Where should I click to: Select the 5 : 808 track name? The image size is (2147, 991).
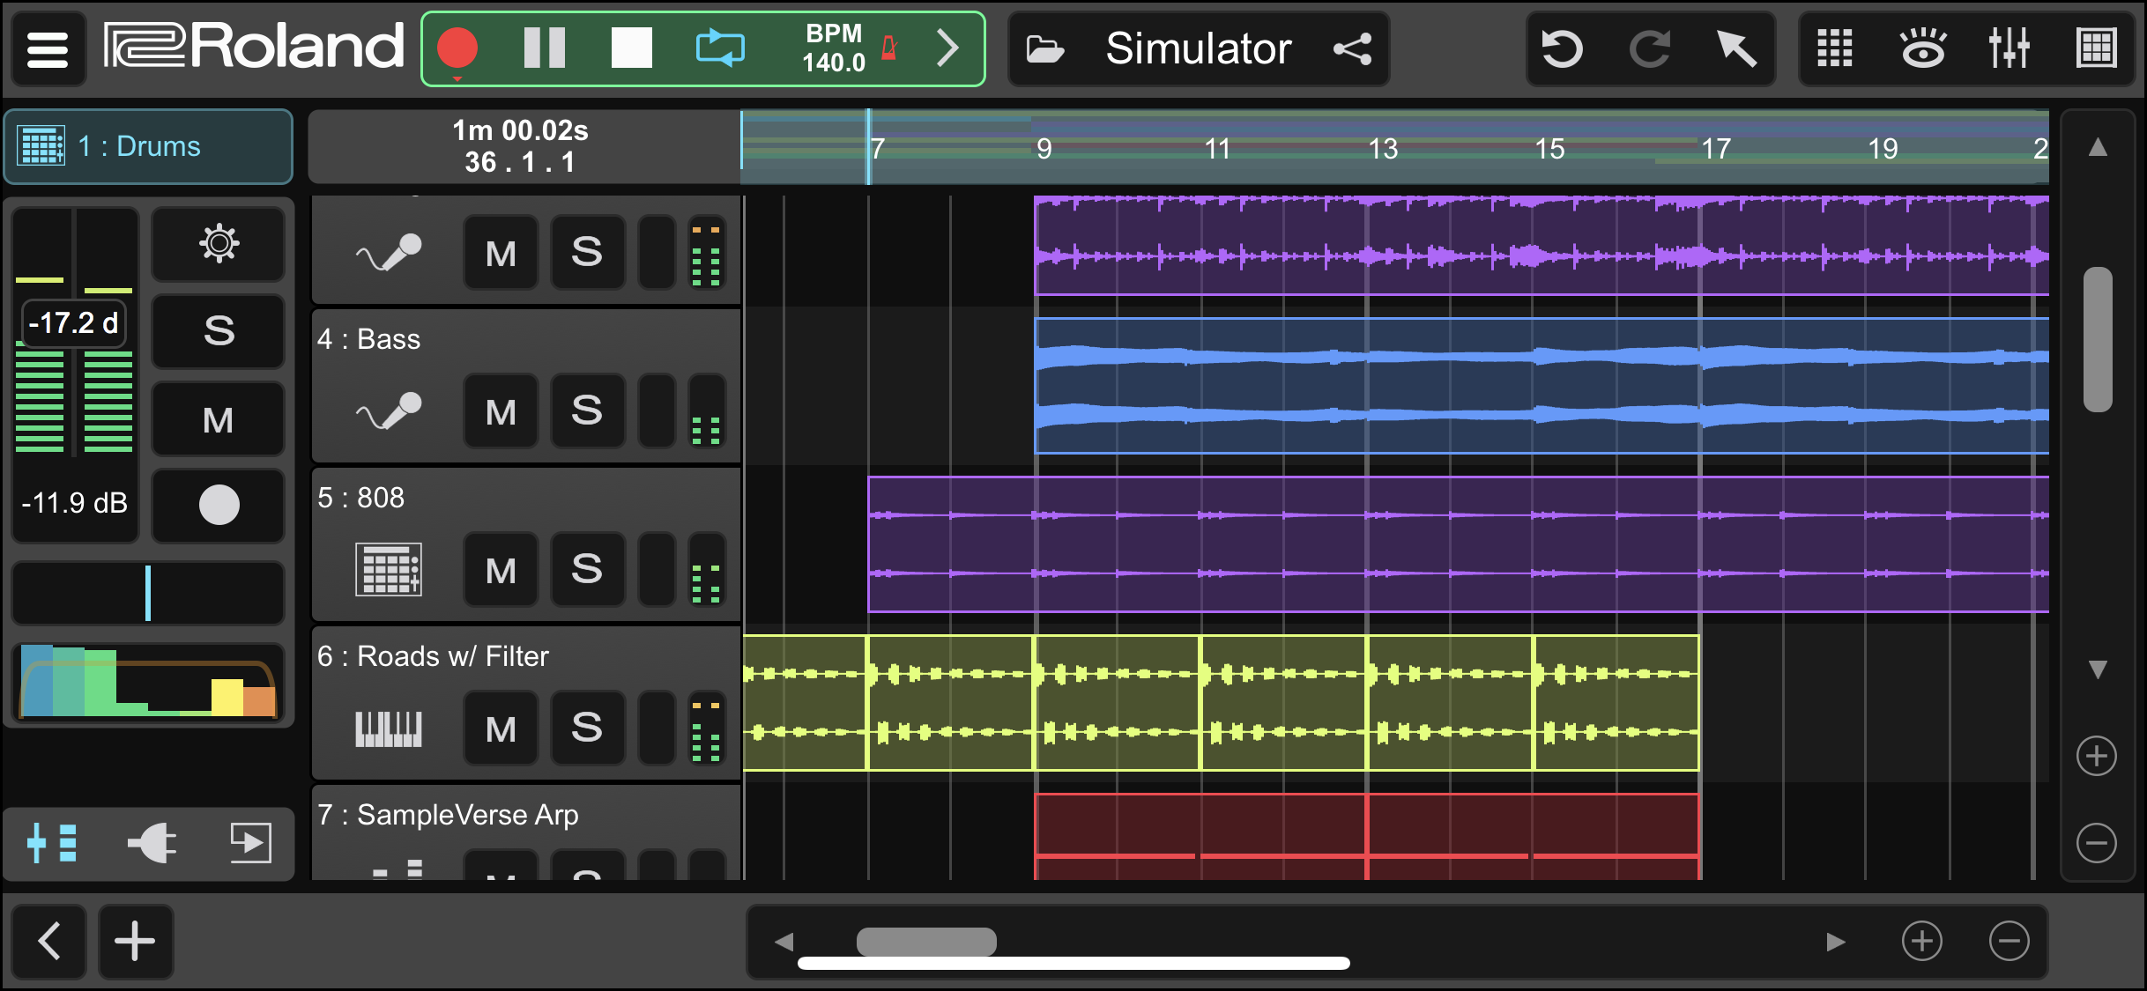pos(360,498)
